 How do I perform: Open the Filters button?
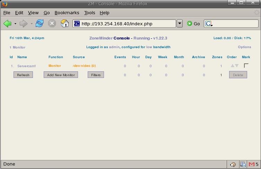coord(96,75)
